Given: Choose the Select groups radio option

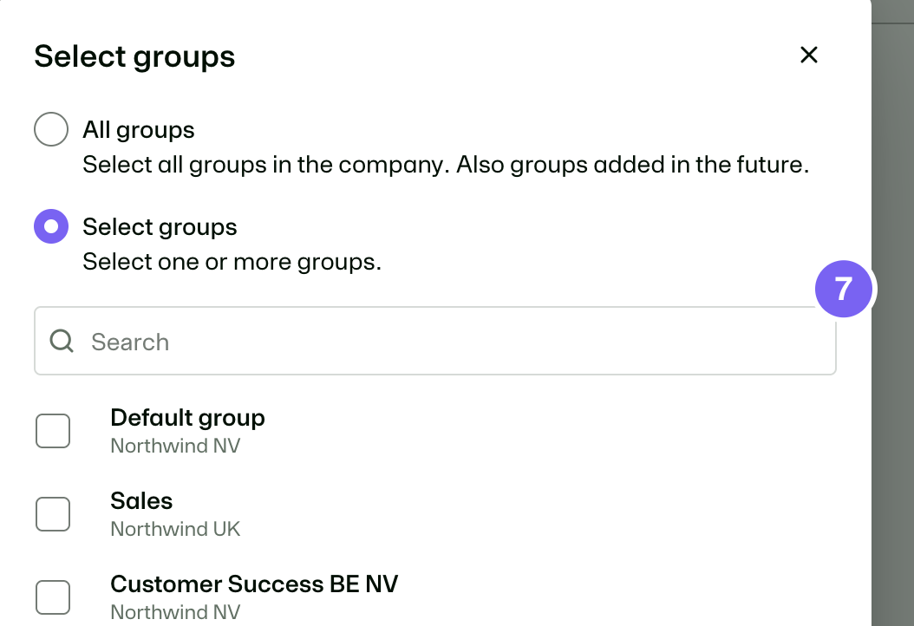Looking at the screenshot, I should pyautogui.click(x=51, y=226).
